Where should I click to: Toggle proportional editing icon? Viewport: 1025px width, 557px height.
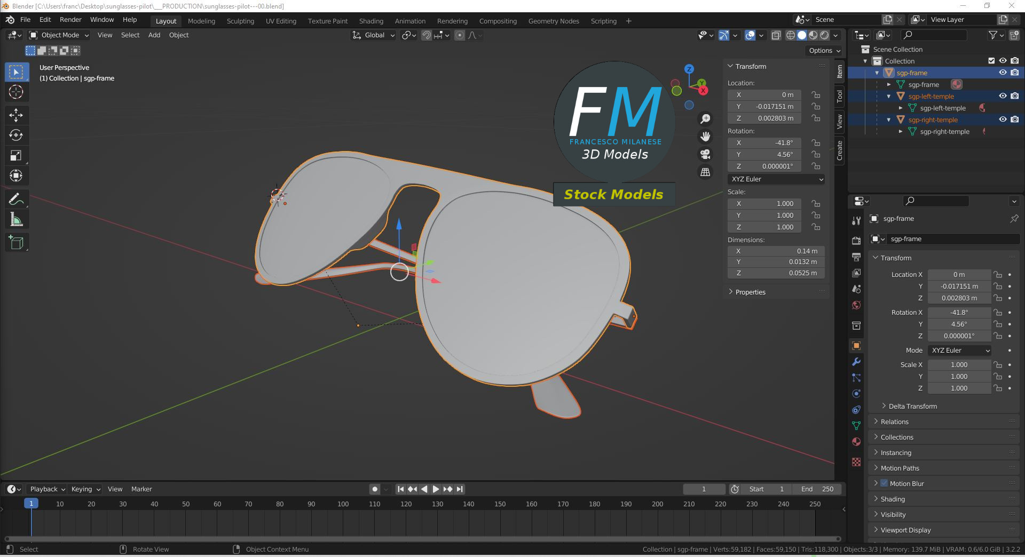[x=460, y=35]
